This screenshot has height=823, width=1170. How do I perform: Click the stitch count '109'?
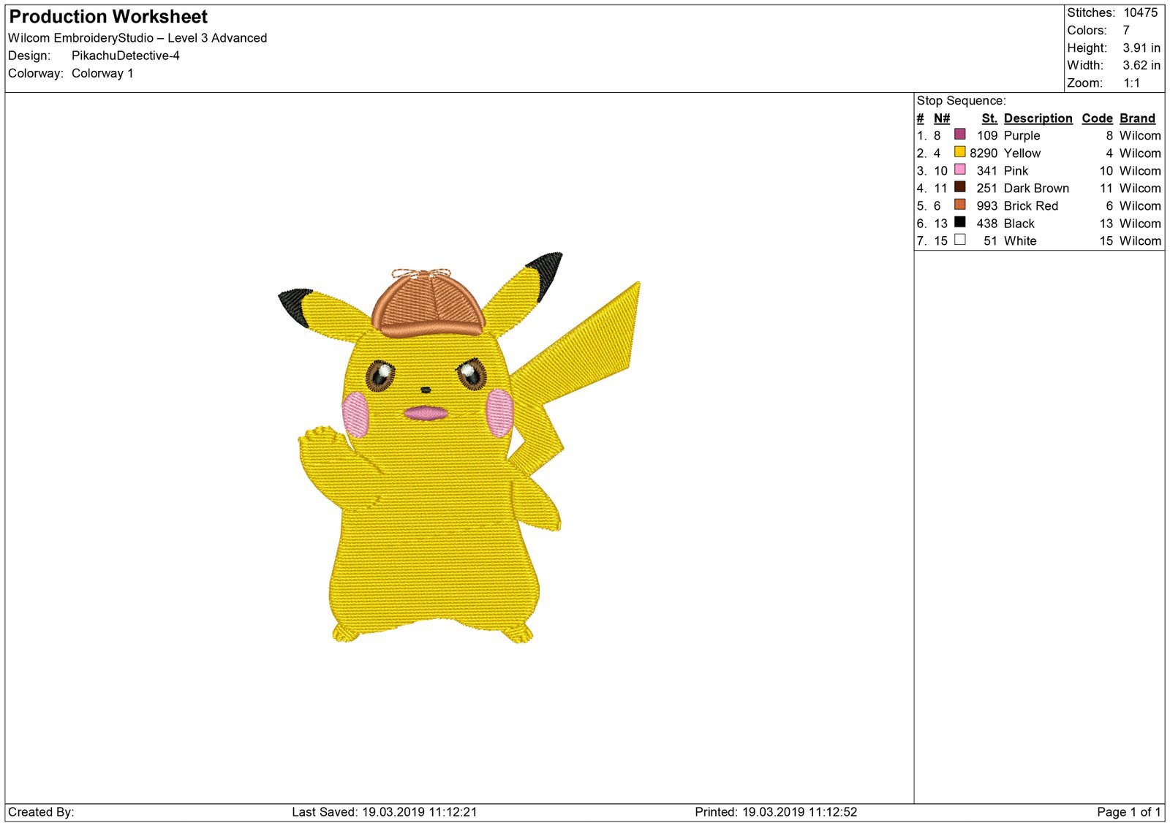coord(987,136)
